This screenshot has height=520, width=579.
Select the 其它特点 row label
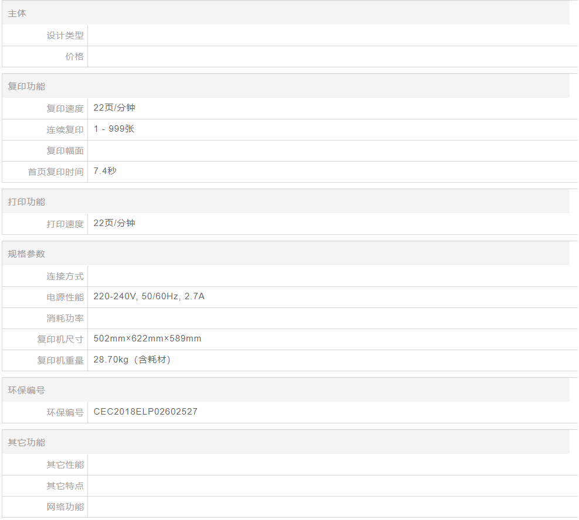click(65, 486)
